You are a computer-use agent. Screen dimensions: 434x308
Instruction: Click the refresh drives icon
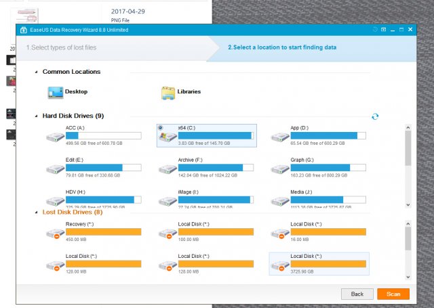click(375, 116)
